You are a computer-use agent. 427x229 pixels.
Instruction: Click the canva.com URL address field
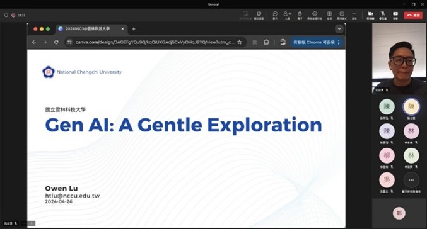[155, 42]
